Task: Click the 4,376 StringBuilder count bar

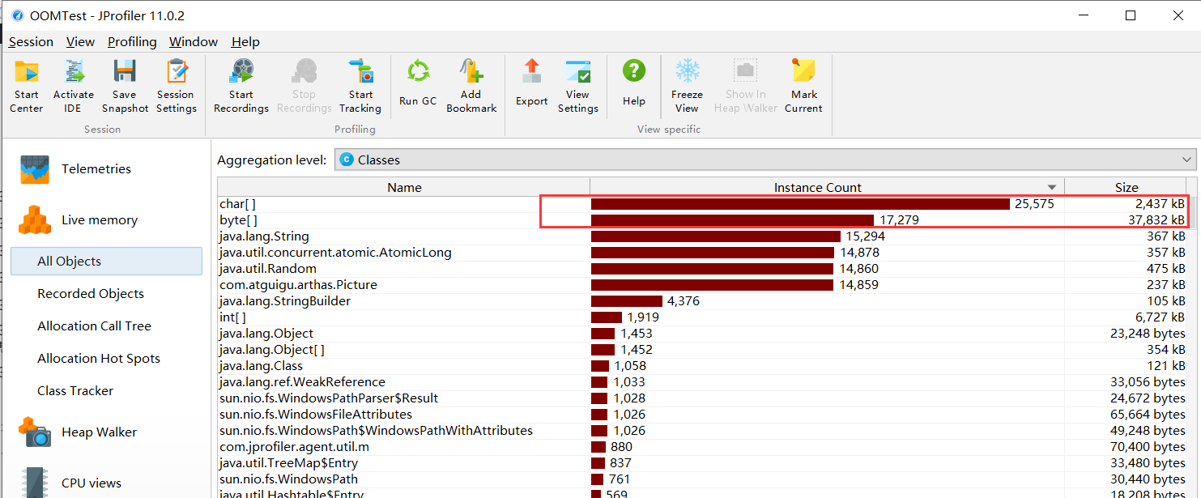Action: 627,301
